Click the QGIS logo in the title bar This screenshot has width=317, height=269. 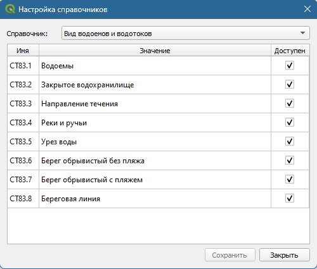(x=10, y=9)
